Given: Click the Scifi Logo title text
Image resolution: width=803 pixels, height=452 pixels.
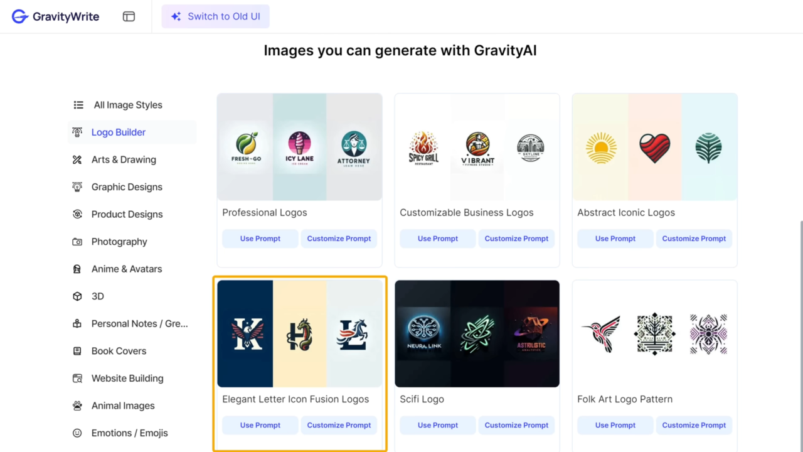Looking at the screenshot, I should 422,399.
